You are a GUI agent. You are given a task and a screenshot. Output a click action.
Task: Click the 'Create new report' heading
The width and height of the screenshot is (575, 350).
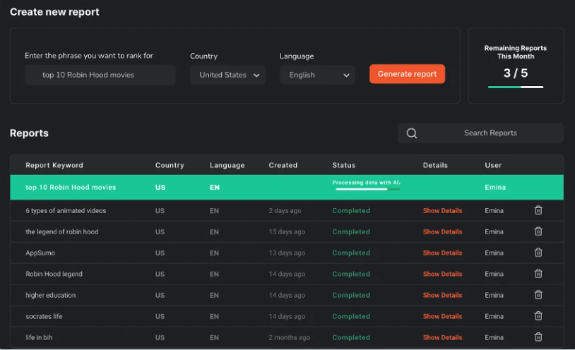click(x=54, y=12)
